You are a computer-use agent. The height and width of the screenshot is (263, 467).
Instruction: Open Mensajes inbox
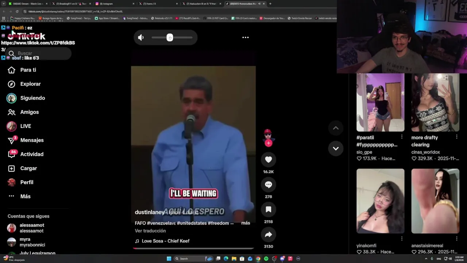(x=26, y=140)
